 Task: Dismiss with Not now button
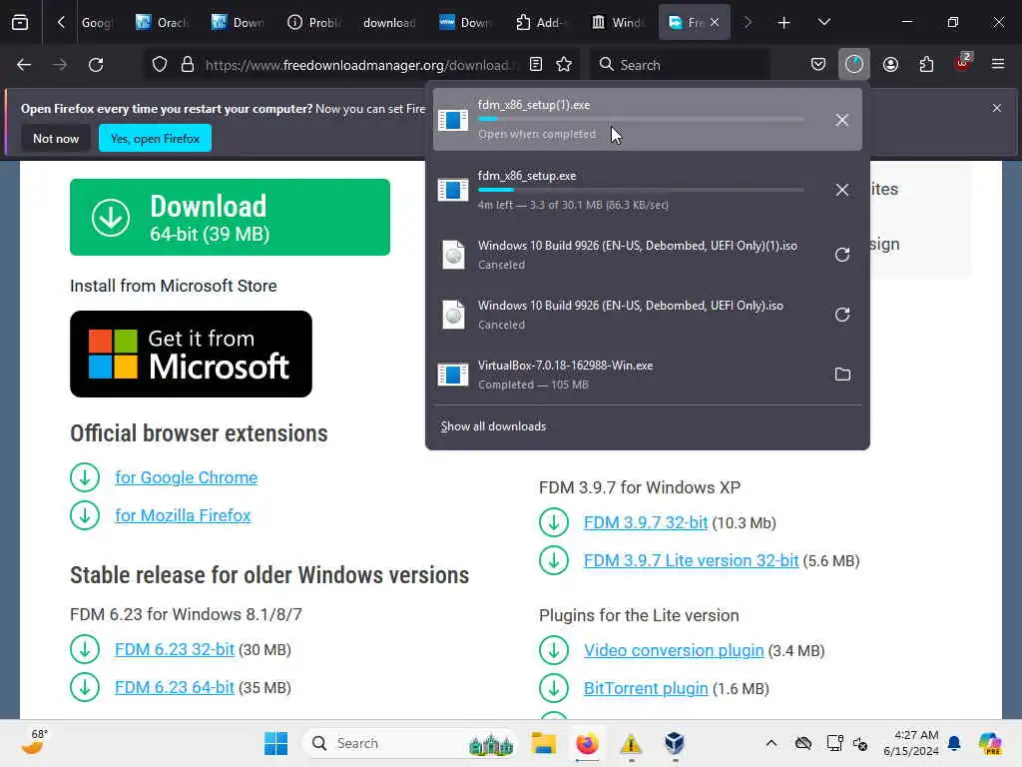[56, 138]
